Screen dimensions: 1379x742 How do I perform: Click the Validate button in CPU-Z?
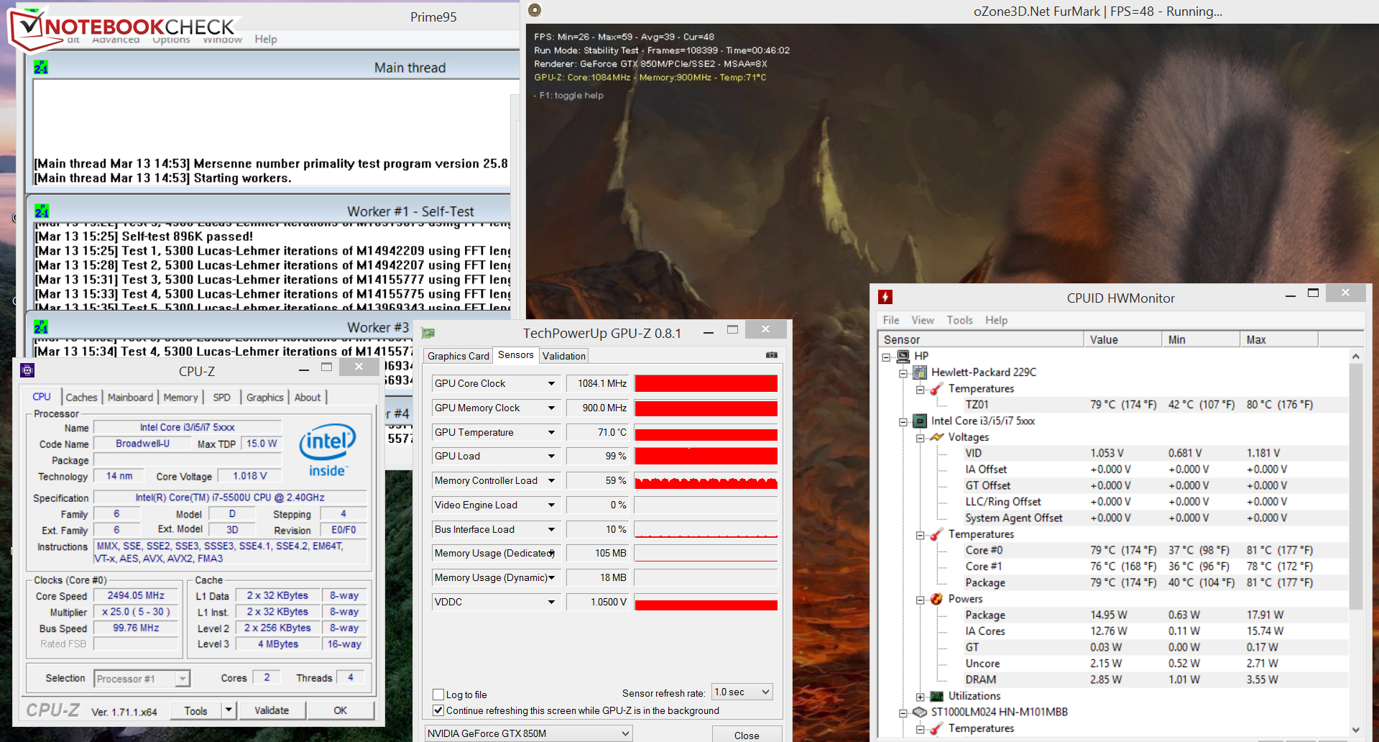[x=272, y=710]
